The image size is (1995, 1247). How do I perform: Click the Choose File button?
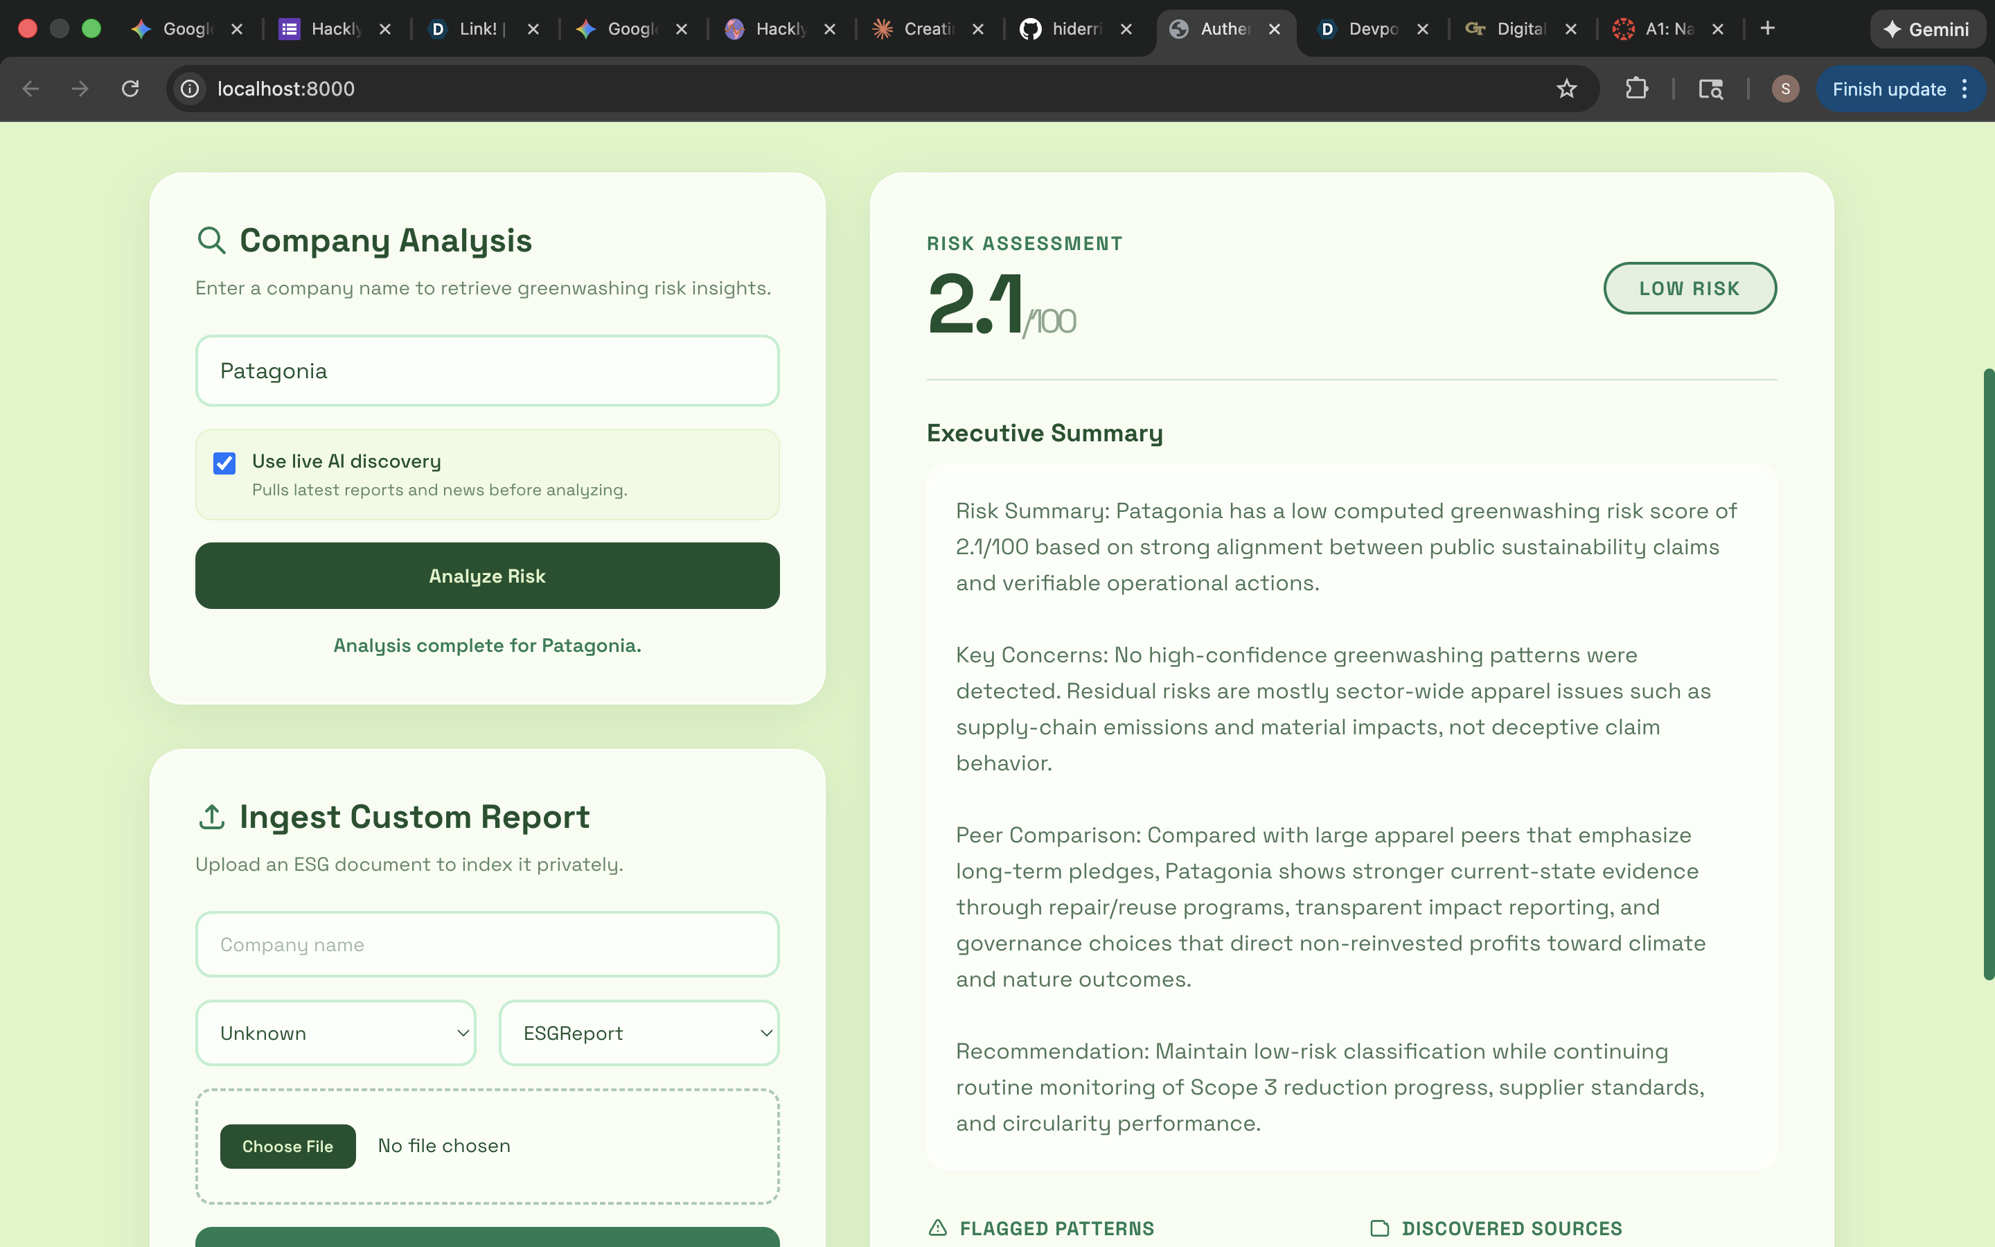pyautogui.click(x=287, y=1146)
